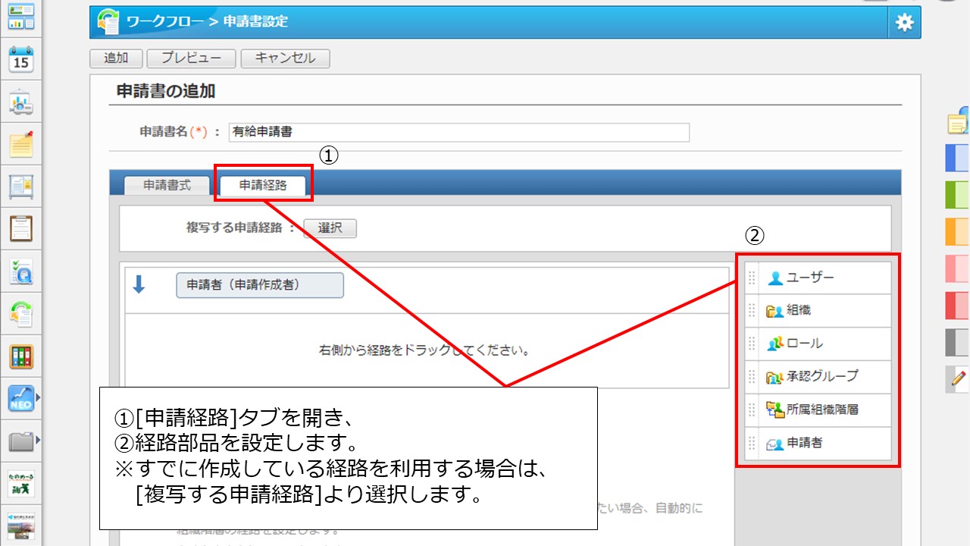Image resolution: width=970 pixels, height=546 pixels.
Task: Open the gear settings menu in header
Action: point(905,23)
